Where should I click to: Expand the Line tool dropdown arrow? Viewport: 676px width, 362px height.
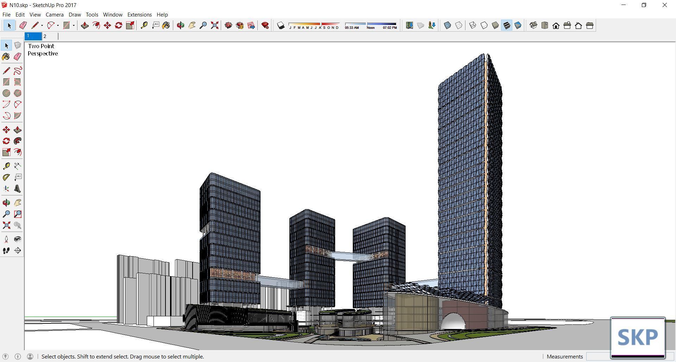pos(42,25)
